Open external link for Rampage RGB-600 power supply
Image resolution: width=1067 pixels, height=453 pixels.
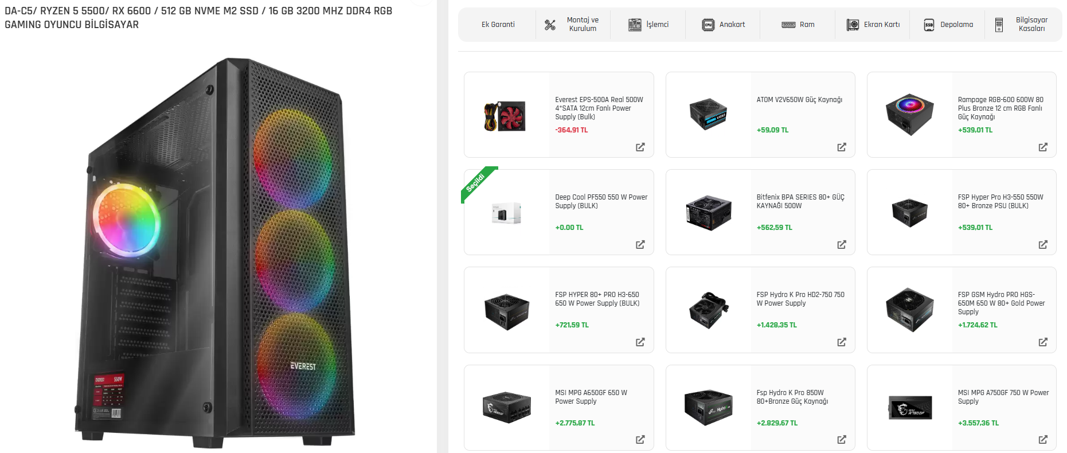[1042, 147]
